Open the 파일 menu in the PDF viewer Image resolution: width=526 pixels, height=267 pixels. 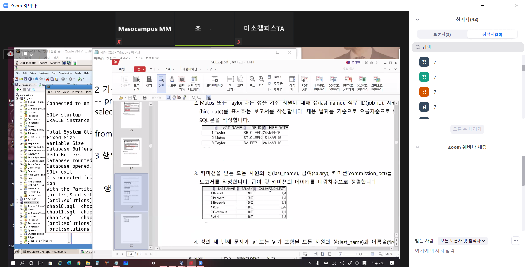(x=122, y=69)
